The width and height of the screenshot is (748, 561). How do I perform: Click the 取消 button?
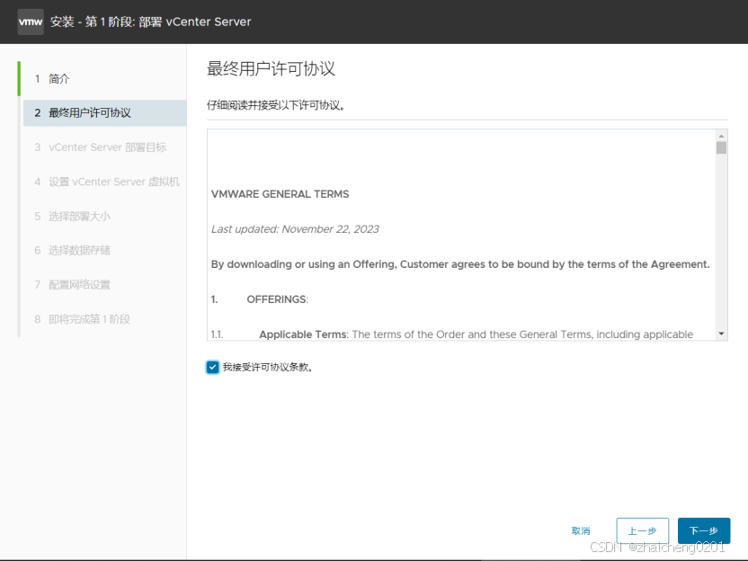click(x=581, y=530)
